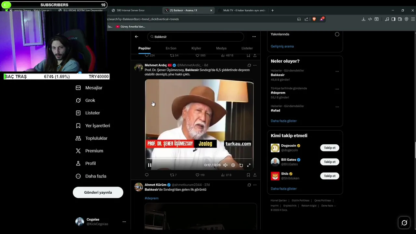
Task: Open X Premium page
Action: tap(89, 151)
